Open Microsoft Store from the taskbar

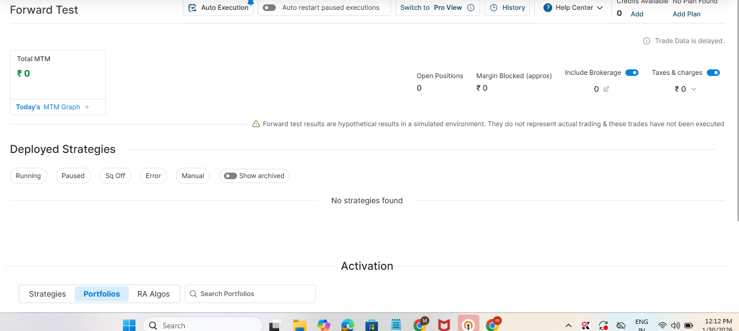tap(371, 326)
